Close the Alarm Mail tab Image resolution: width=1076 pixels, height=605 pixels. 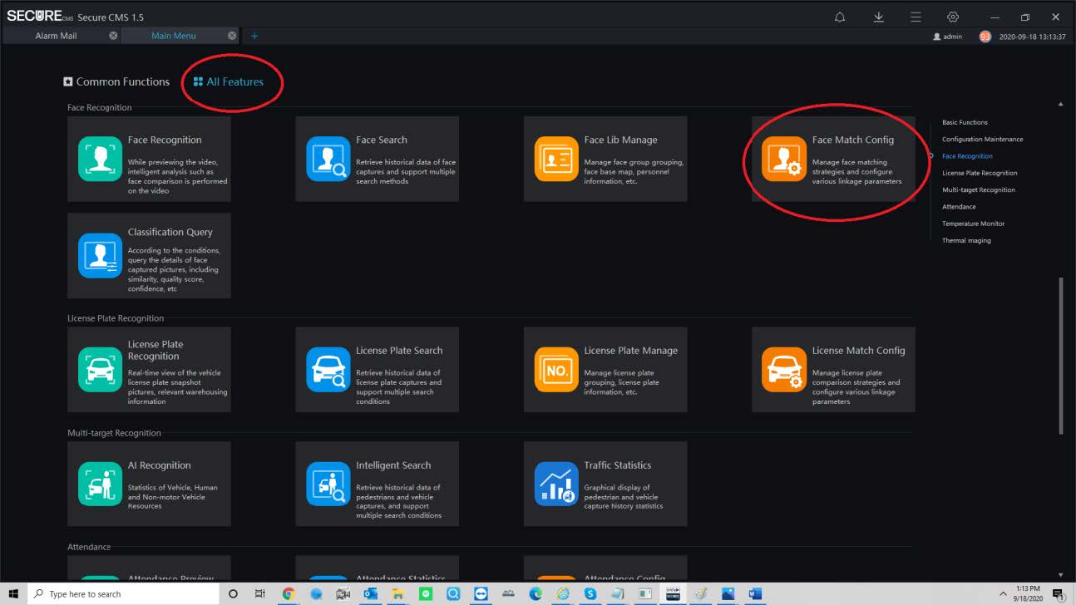point(113,36)
